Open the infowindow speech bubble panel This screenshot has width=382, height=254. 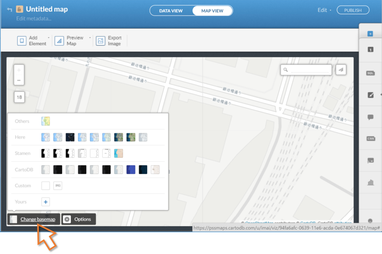coord(371,117)
